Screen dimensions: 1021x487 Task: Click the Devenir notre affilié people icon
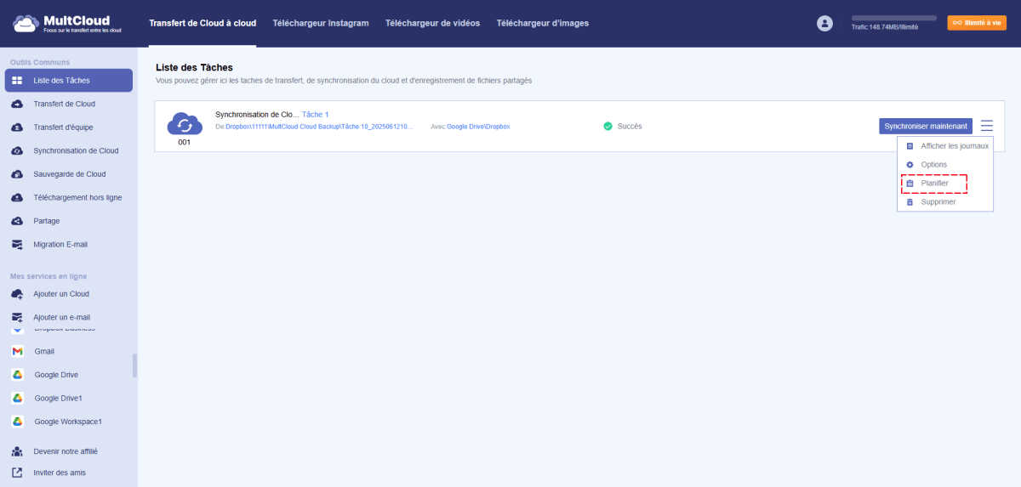pyautogui.click(x=17, y=451)
